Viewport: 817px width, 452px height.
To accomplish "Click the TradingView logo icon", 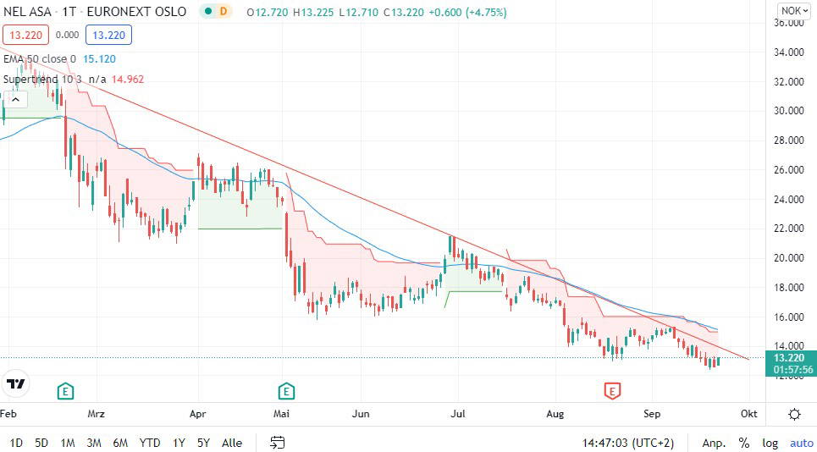I will pos(15,384).
